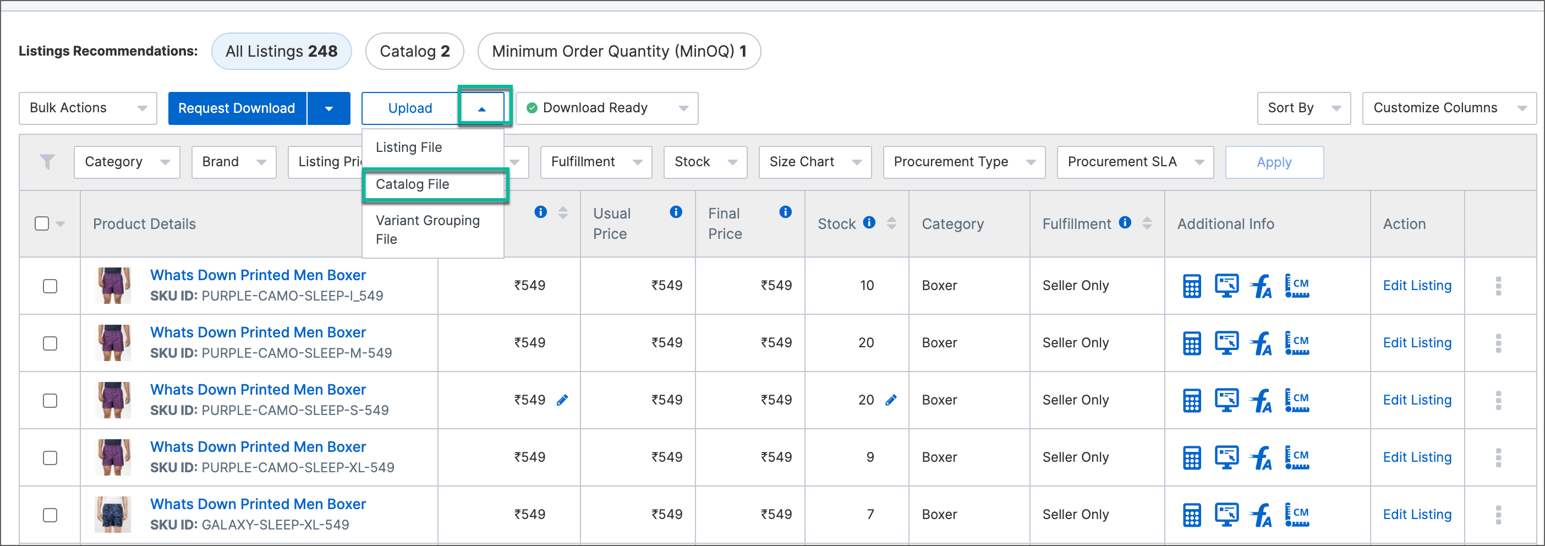The width and height of the screenshot is (1545, 546).
Task: Open calculator icon for PURPLE-CAMO-SLEEP-I_549 row
Action: (x=1192, y=286)
